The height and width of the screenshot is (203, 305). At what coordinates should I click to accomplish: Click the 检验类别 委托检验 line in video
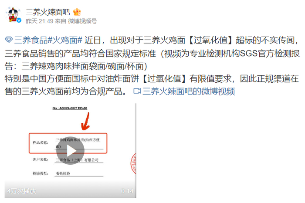(x=68, y=173)
